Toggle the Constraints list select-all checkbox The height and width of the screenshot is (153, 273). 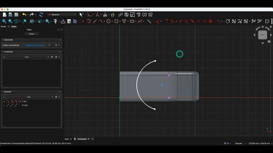pyautogui.click(x=4, y=57)
